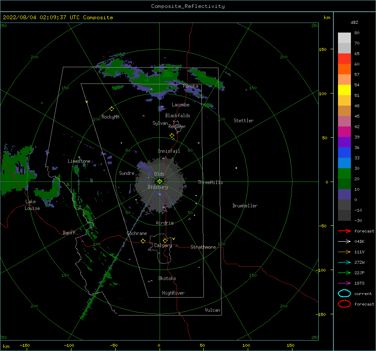Click the red forecast arrow in the legend
This screenshot has width=376, height=351.
(x=344, y=231)
